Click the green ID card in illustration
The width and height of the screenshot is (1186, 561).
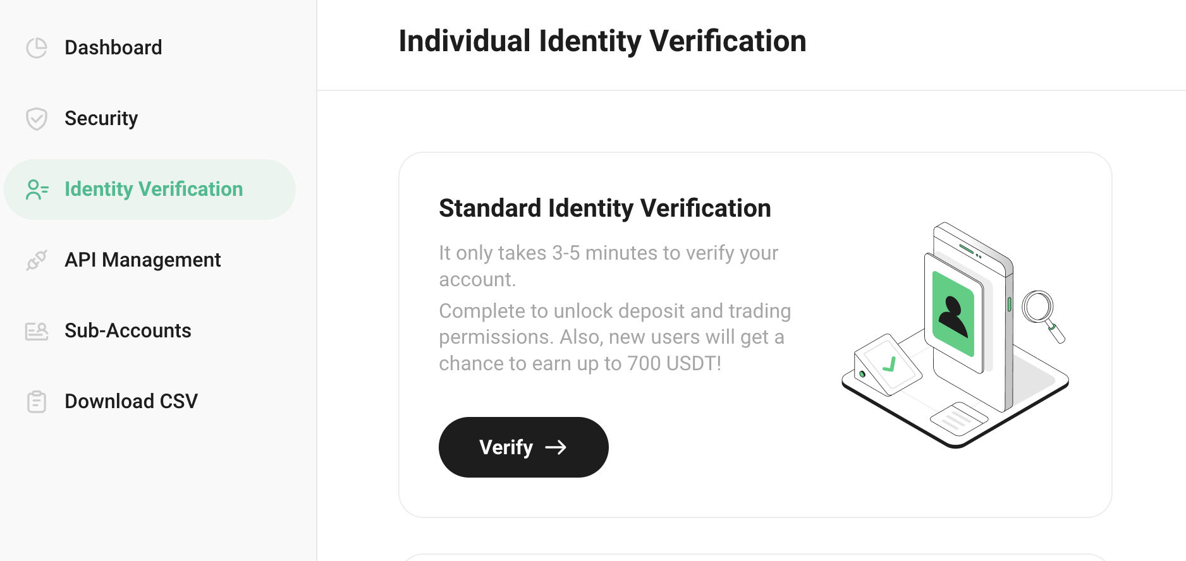953,313
